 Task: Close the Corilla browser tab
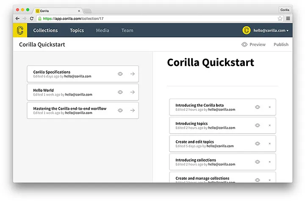pos(79,11)
